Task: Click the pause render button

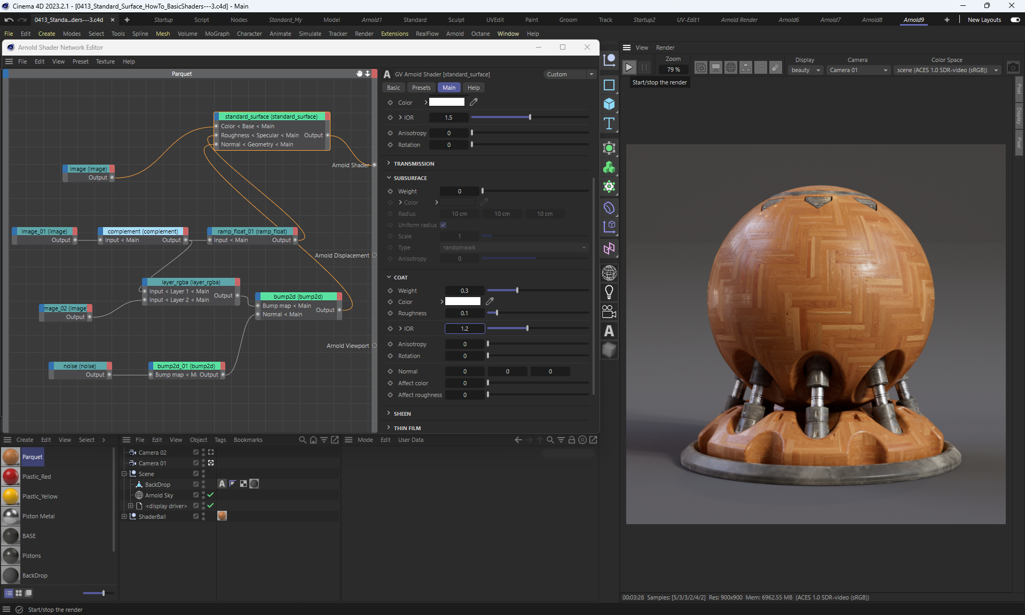Action: (644, 67)
